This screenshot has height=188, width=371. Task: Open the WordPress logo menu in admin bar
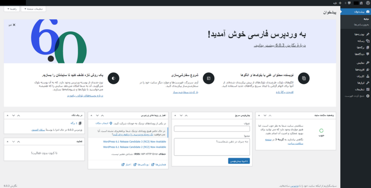tap(368, 3)
